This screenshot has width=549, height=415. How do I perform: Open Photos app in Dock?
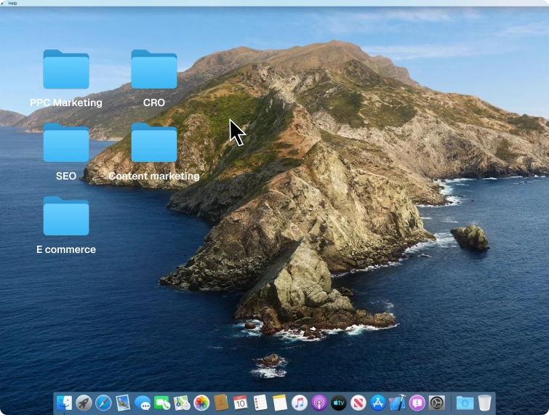(201, 403)
